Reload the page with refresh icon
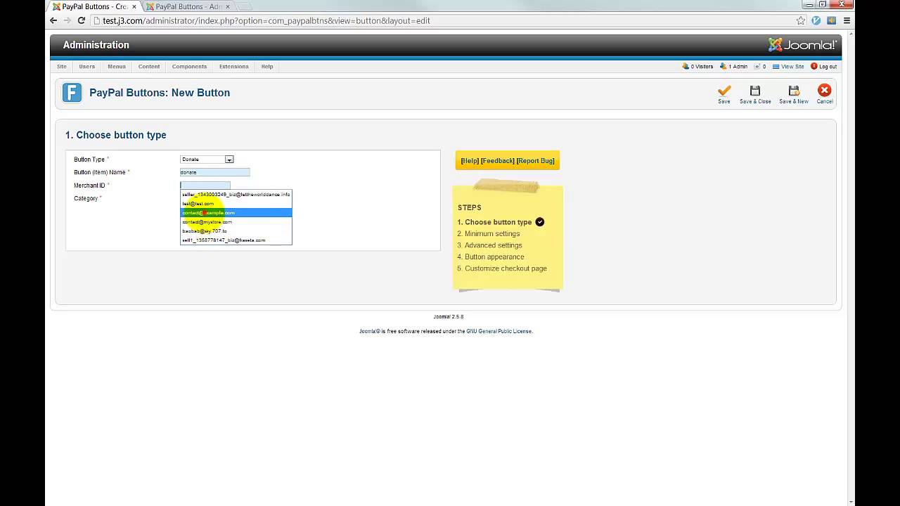This screenshot has height=506, width=900. point(82,20)
